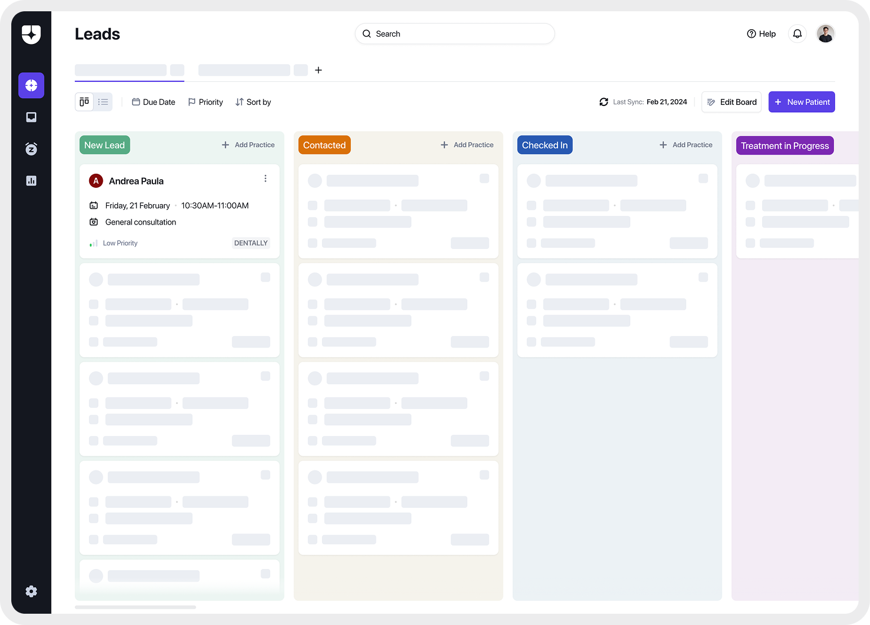Click the app logo at top left

(x=31, y=34)
